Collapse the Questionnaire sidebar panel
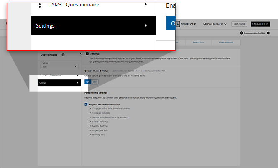This screenshot has height=168, width=278. tap(81, 54)
